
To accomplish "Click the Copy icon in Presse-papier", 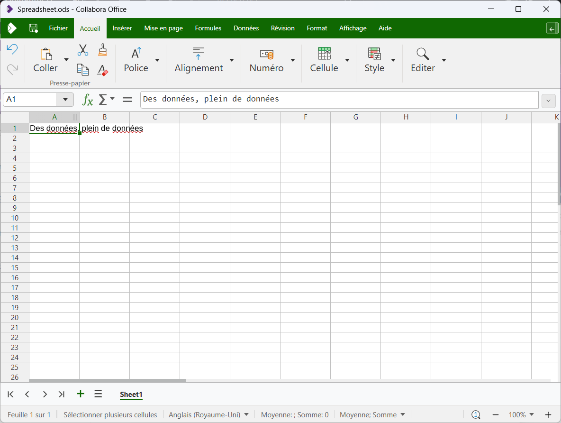I will pyautogui.click(x=82, y=70).
